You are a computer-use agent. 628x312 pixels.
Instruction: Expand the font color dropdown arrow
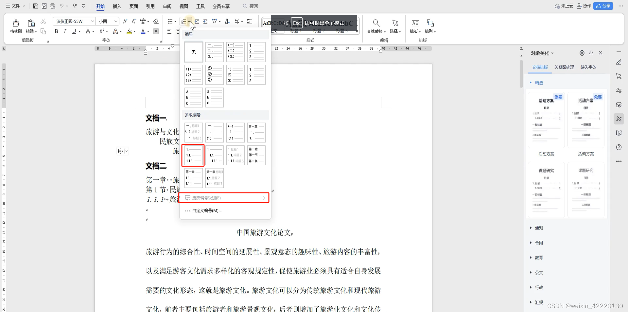click(148, 31)
